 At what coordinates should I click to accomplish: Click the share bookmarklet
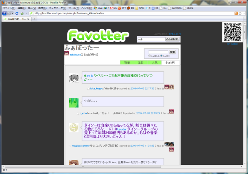188,8
